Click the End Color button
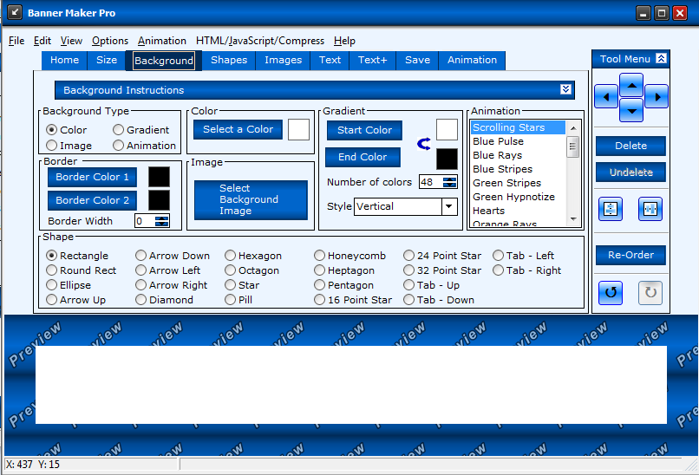 [x=363, y=157]
